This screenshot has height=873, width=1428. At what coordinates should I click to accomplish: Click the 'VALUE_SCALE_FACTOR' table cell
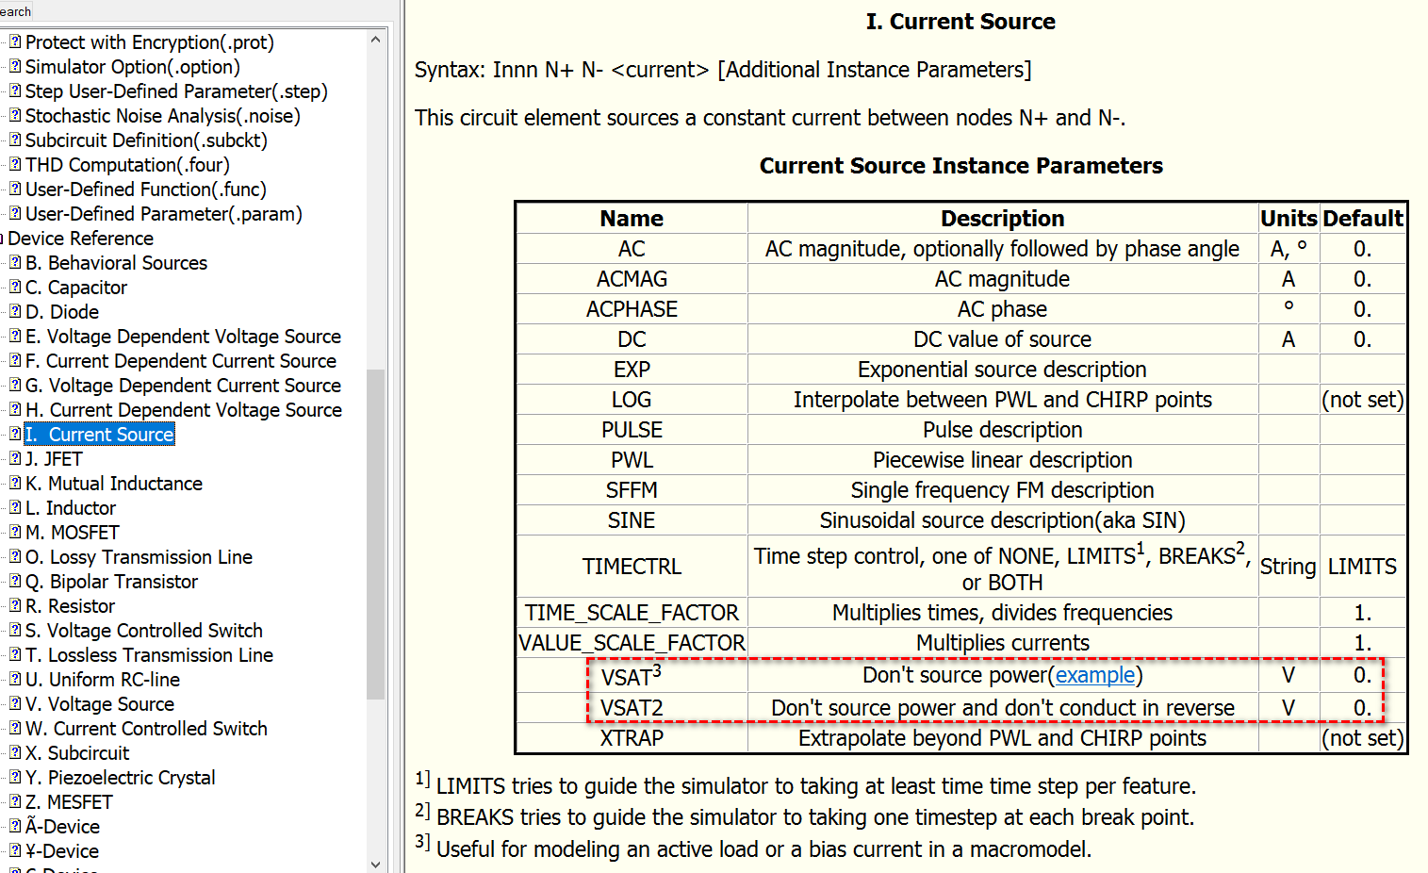point(632,643)
